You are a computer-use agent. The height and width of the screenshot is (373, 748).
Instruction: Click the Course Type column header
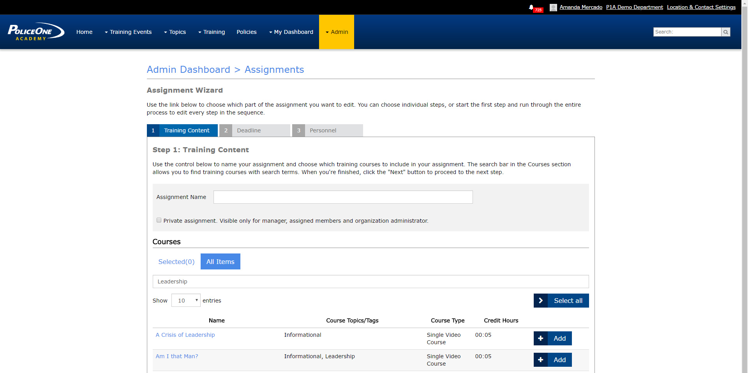448,320
